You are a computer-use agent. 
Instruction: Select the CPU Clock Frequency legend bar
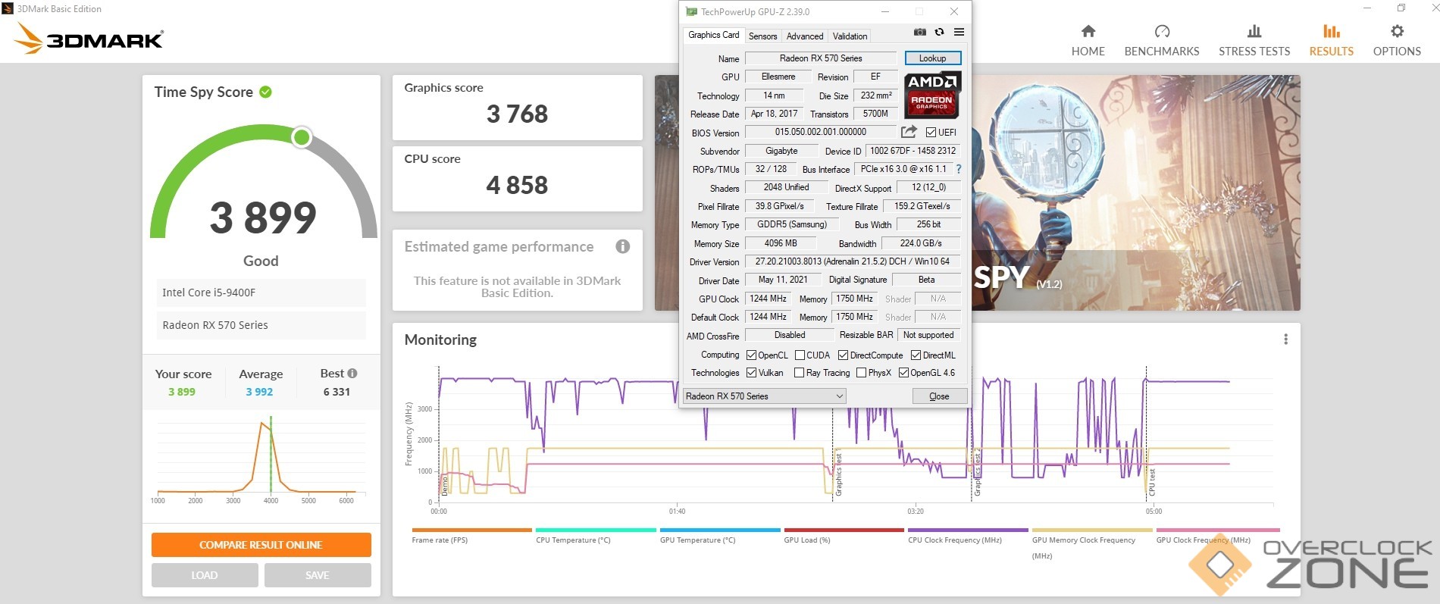tap(968, 530)
